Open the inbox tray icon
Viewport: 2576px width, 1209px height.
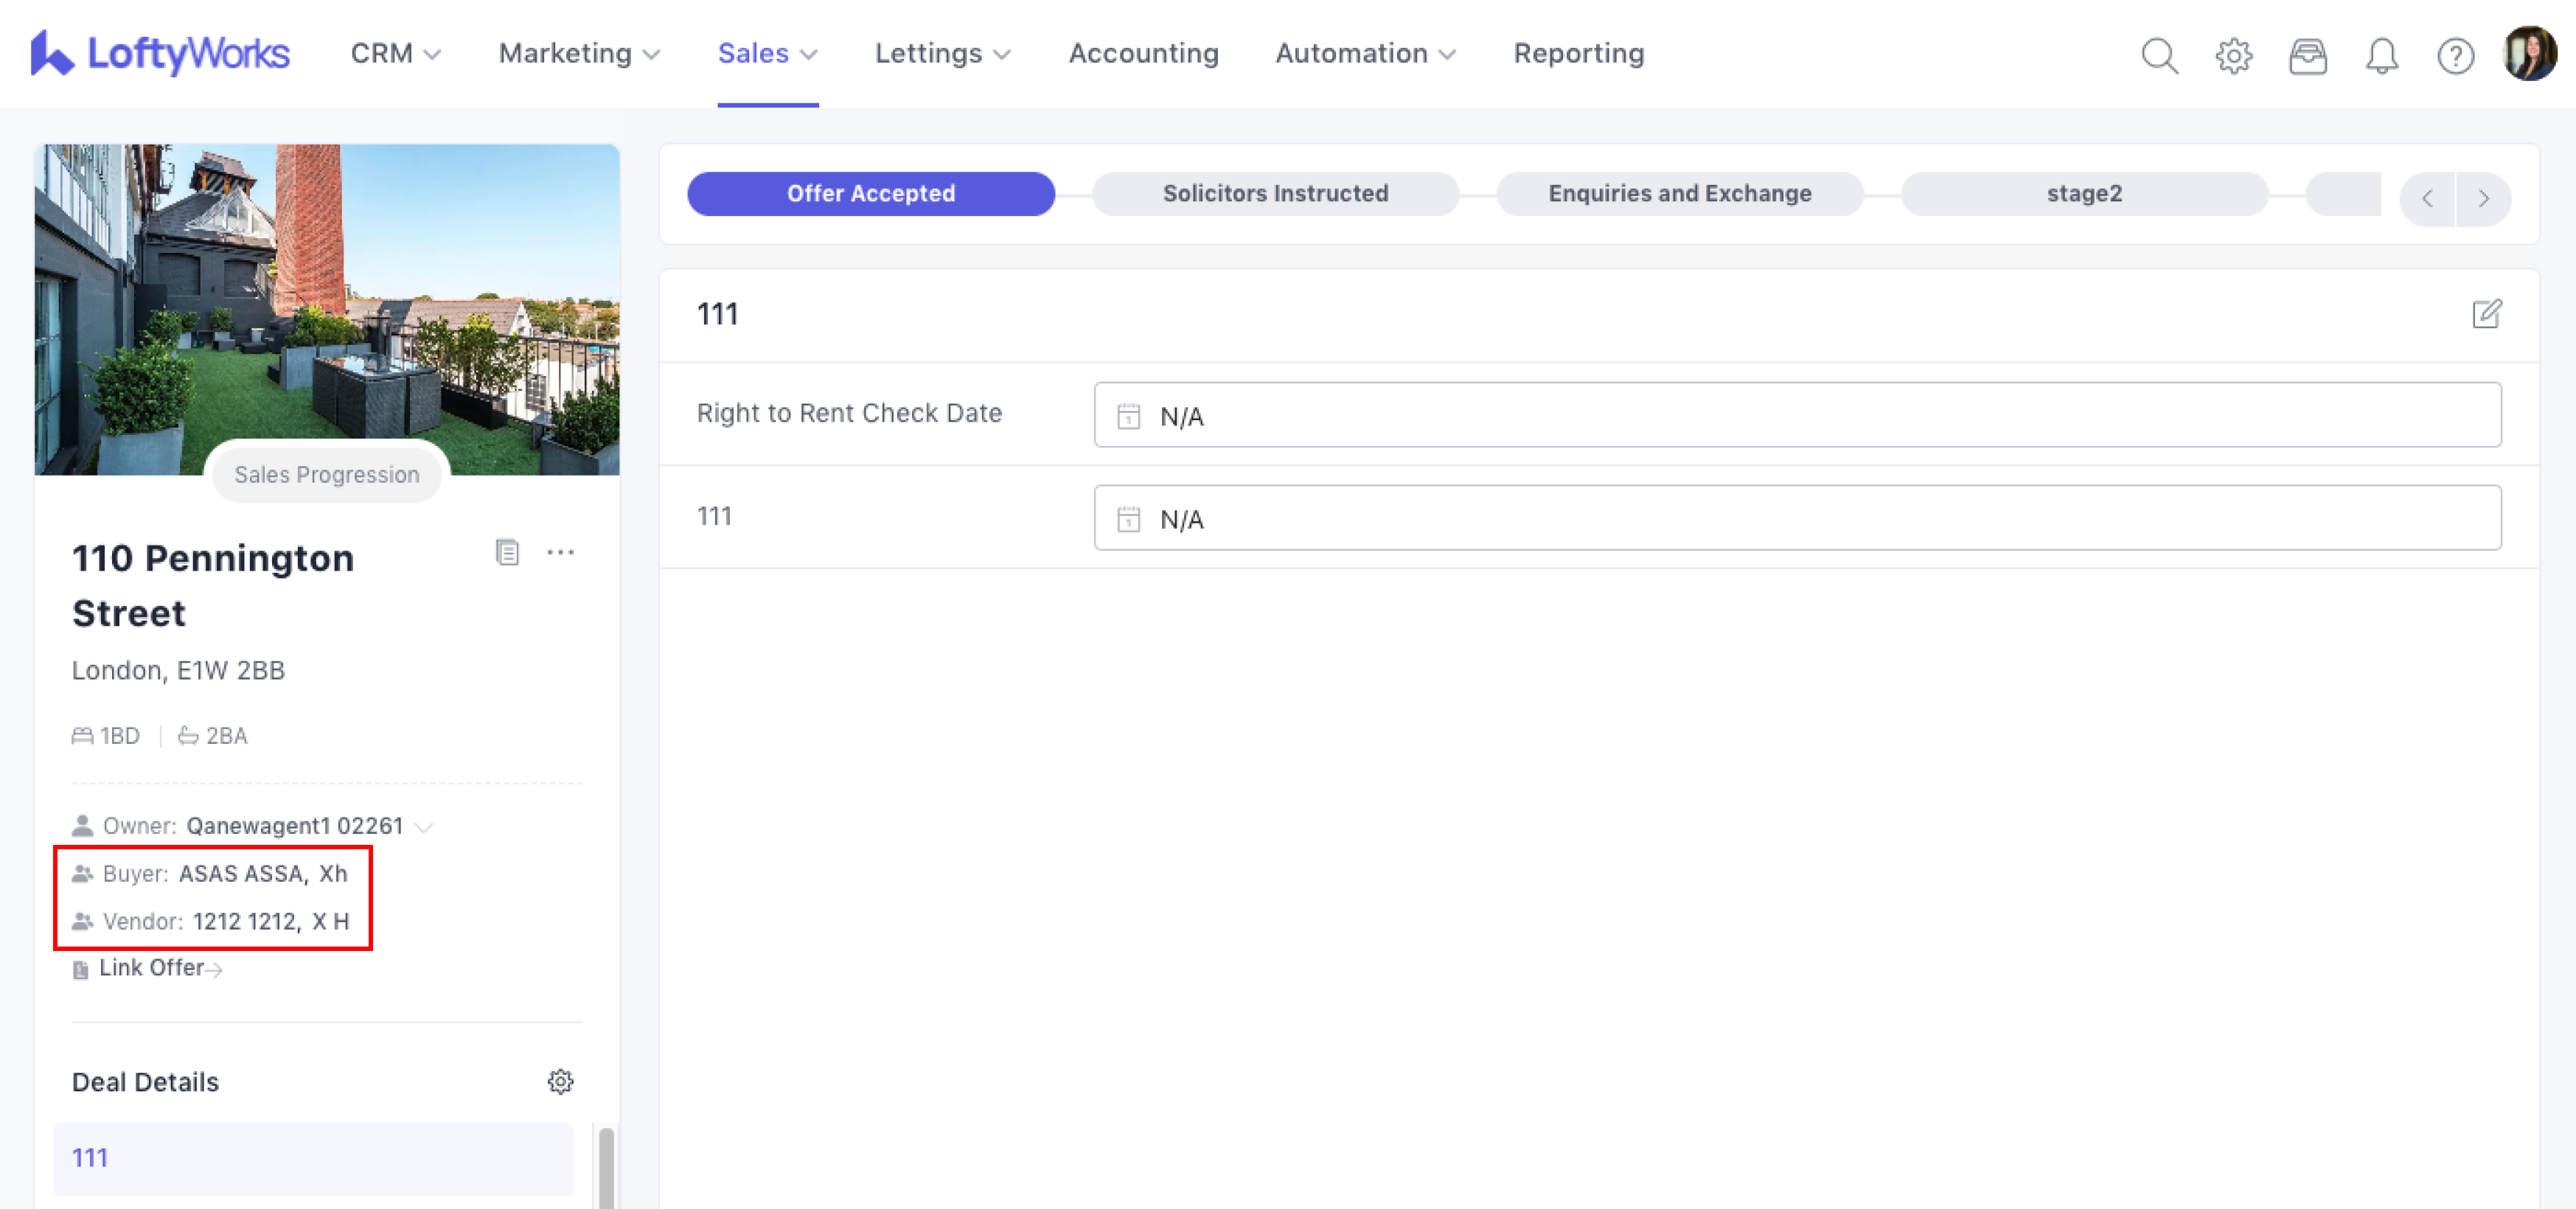2307,55
